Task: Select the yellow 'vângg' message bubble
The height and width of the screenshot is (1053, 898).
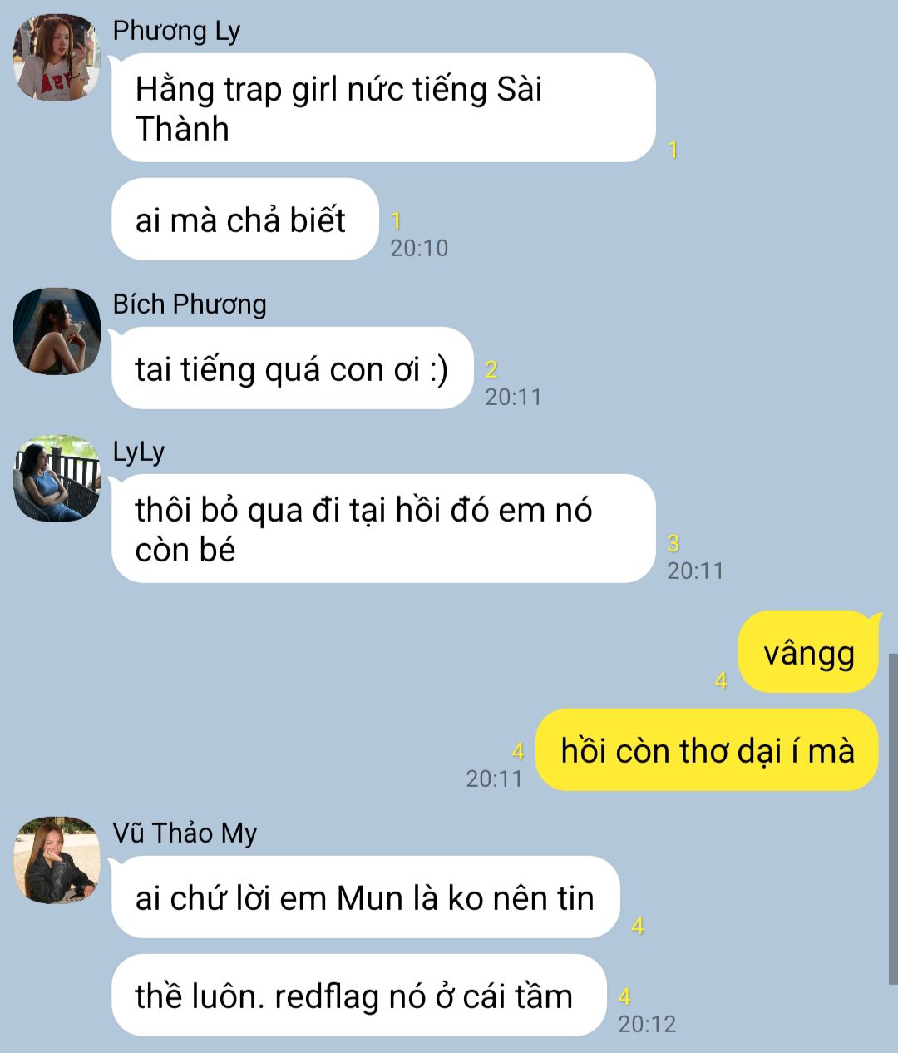Action: click(809, 652)
